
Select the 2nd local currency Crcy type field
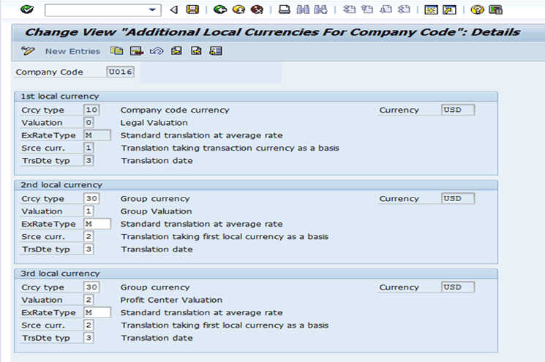[91, 199]
